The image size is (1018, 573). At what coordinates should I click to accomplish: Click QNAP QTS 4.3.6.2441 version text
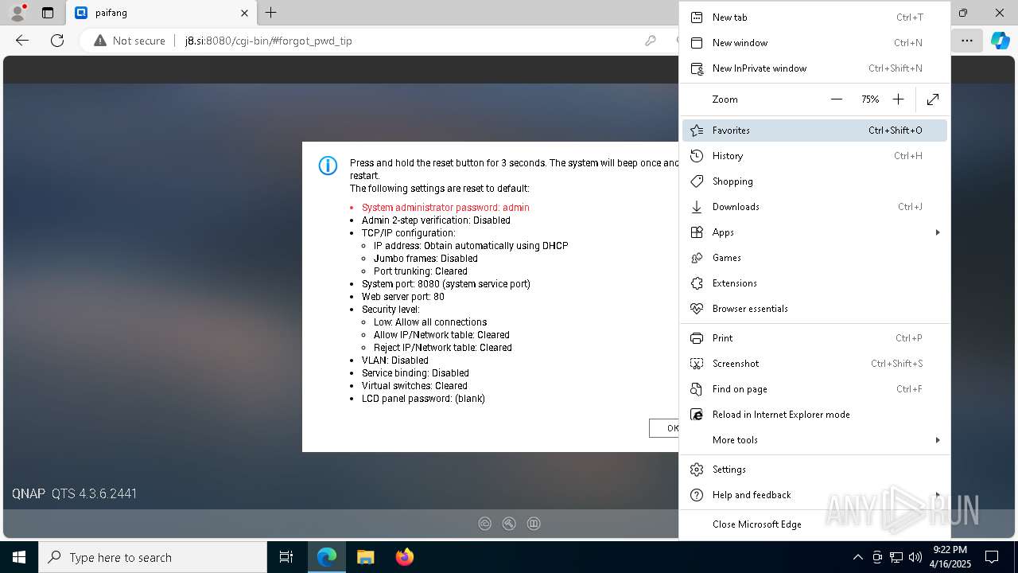coord(74,494)
